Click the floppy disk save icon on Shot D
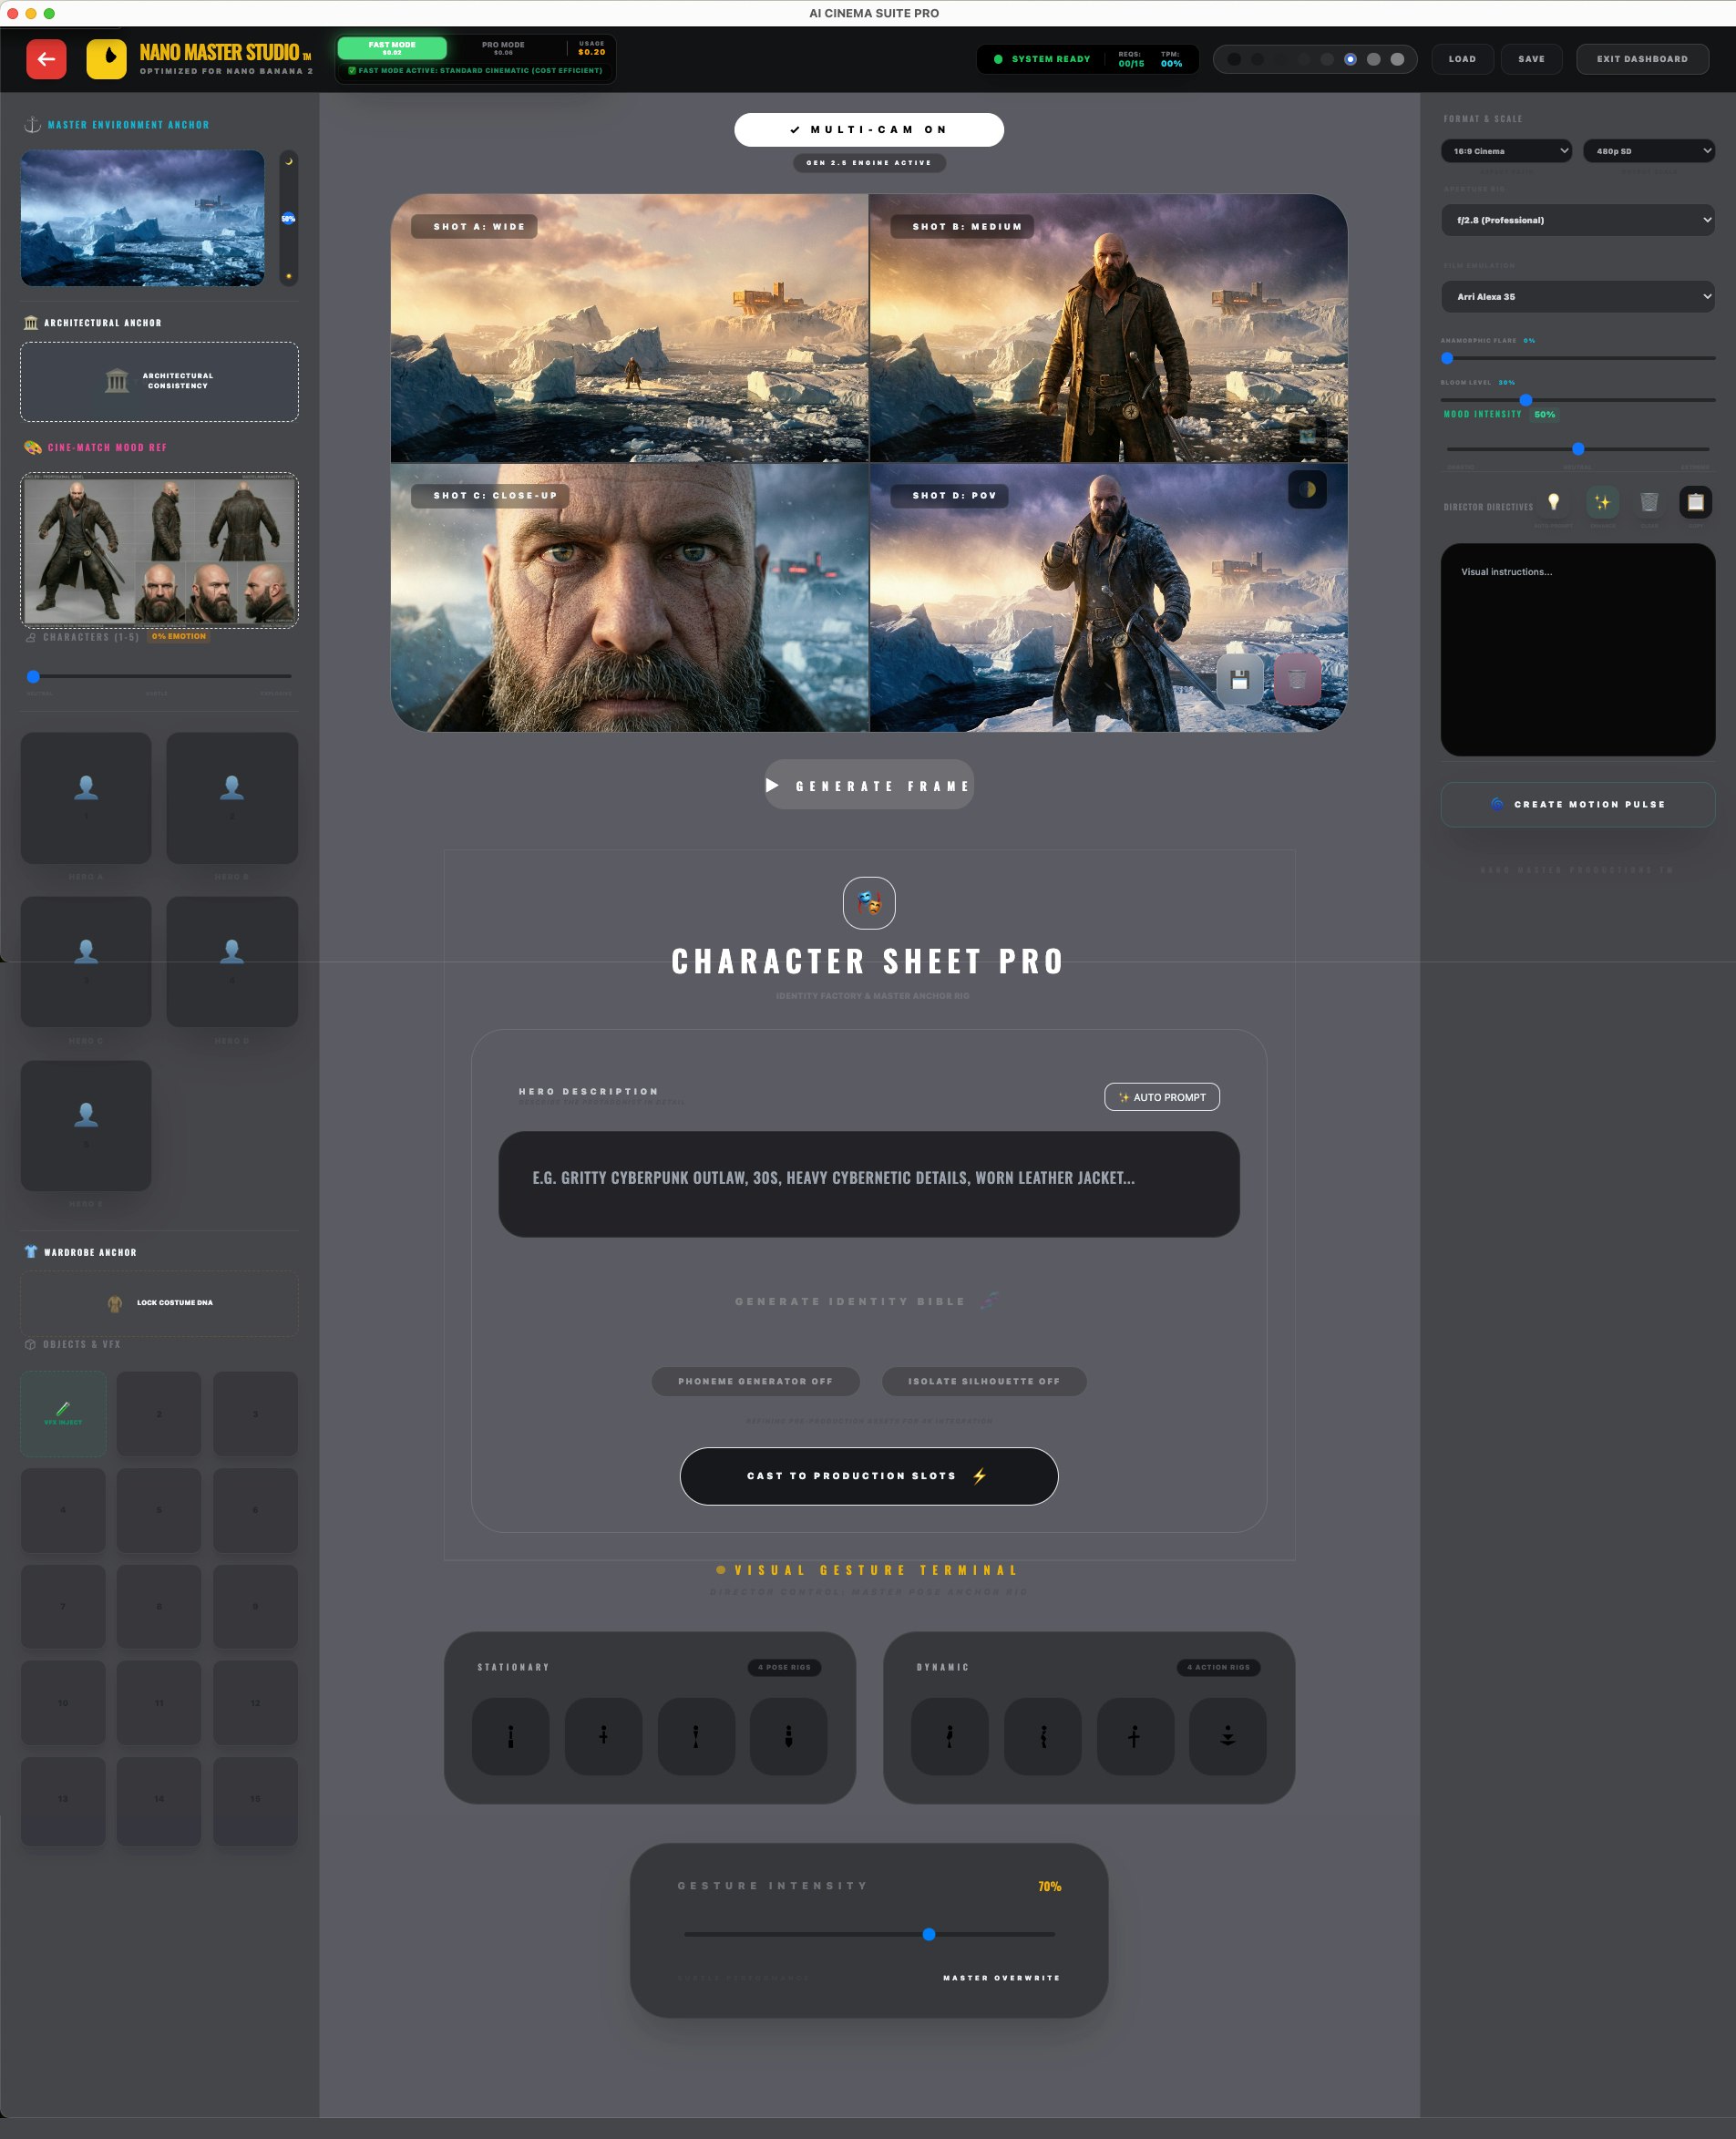1736x2139 pixels. click(x=1239, y=680)
